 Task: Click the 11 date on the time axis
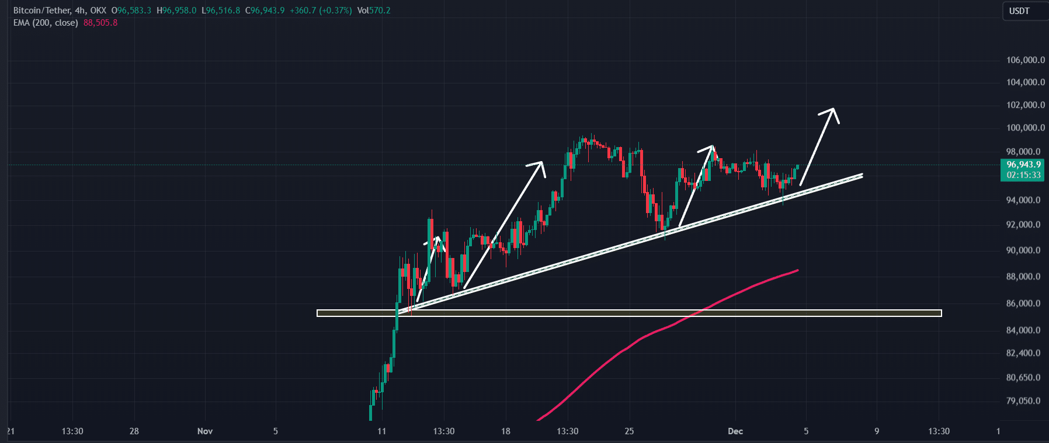381,431
